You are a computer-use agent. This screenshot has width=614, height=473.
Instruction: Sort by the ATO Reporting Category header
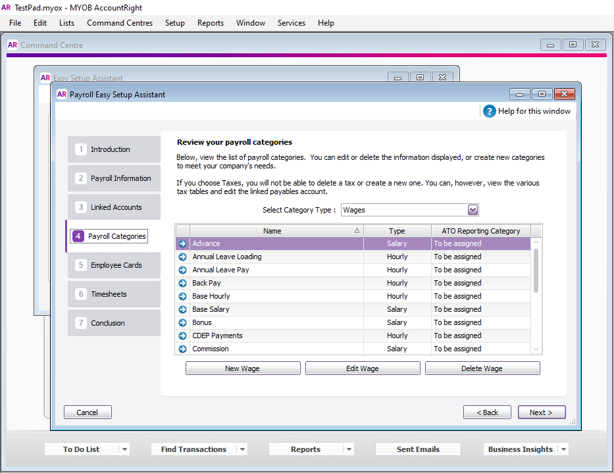481,231
